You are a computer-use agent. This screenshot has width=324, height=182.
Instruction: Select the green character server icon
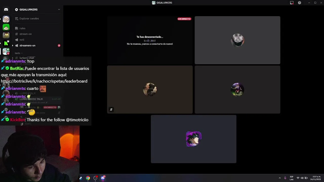pyautogui.click(x=6, y=27)
